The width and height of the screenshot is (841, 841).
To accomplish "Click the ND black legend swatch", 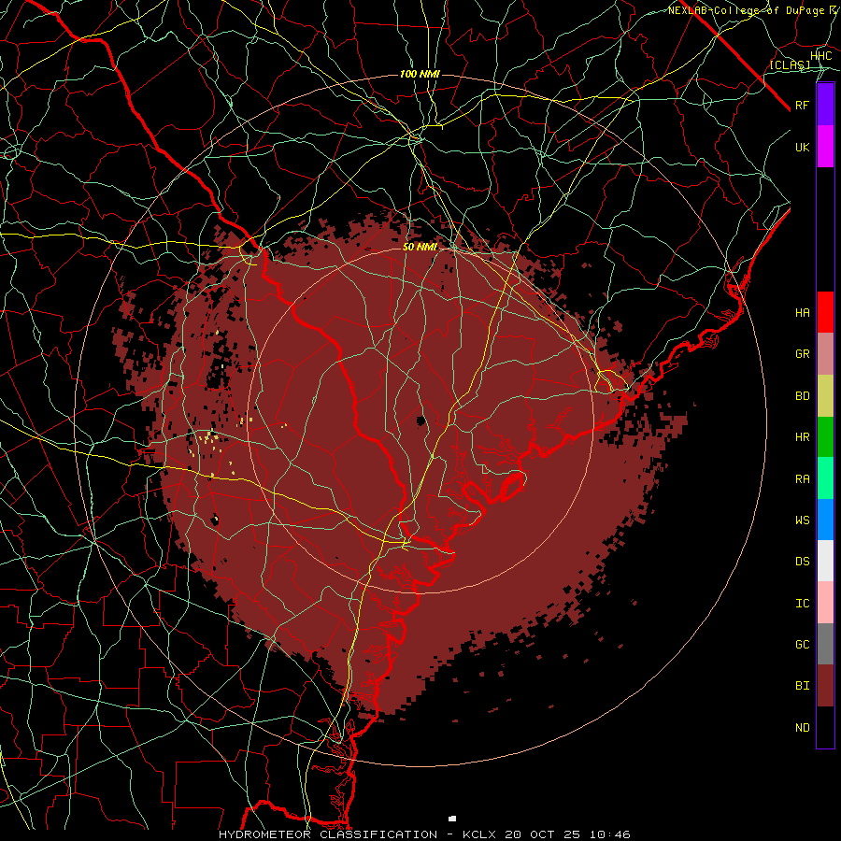I will point(825,727).
